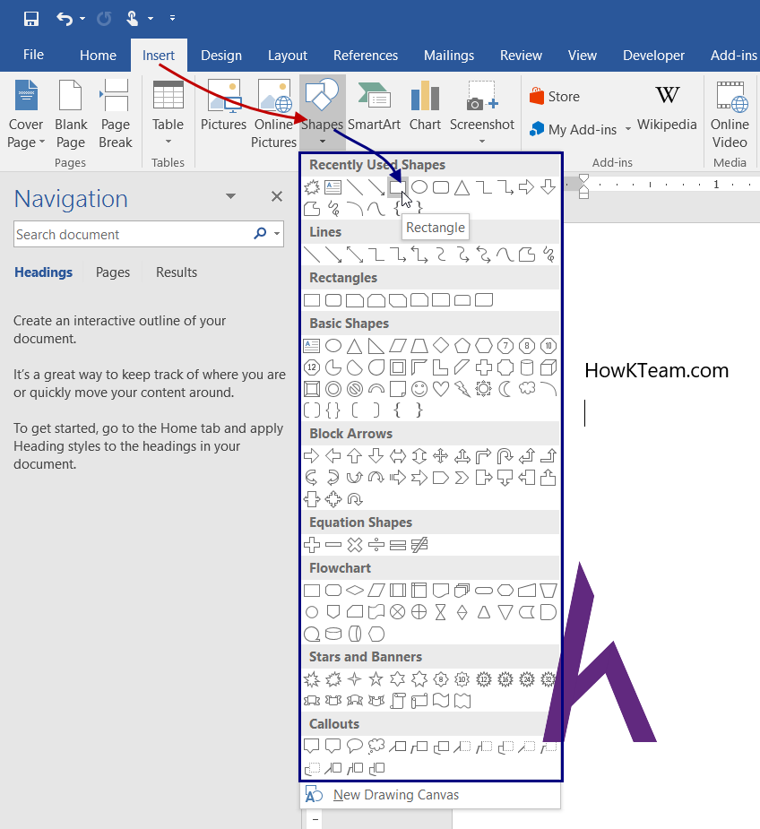Close the Navigation pane
The image size is (760, 829).
tap(277, 196)
